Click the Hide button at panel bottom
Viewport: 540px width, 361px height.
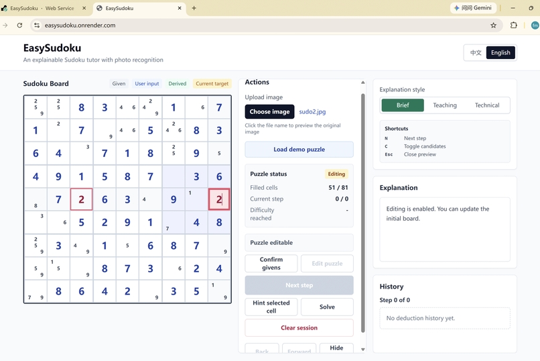(336, 348)
